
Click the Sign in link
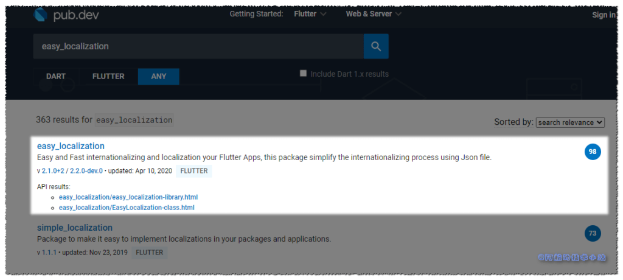click(604, 15)
